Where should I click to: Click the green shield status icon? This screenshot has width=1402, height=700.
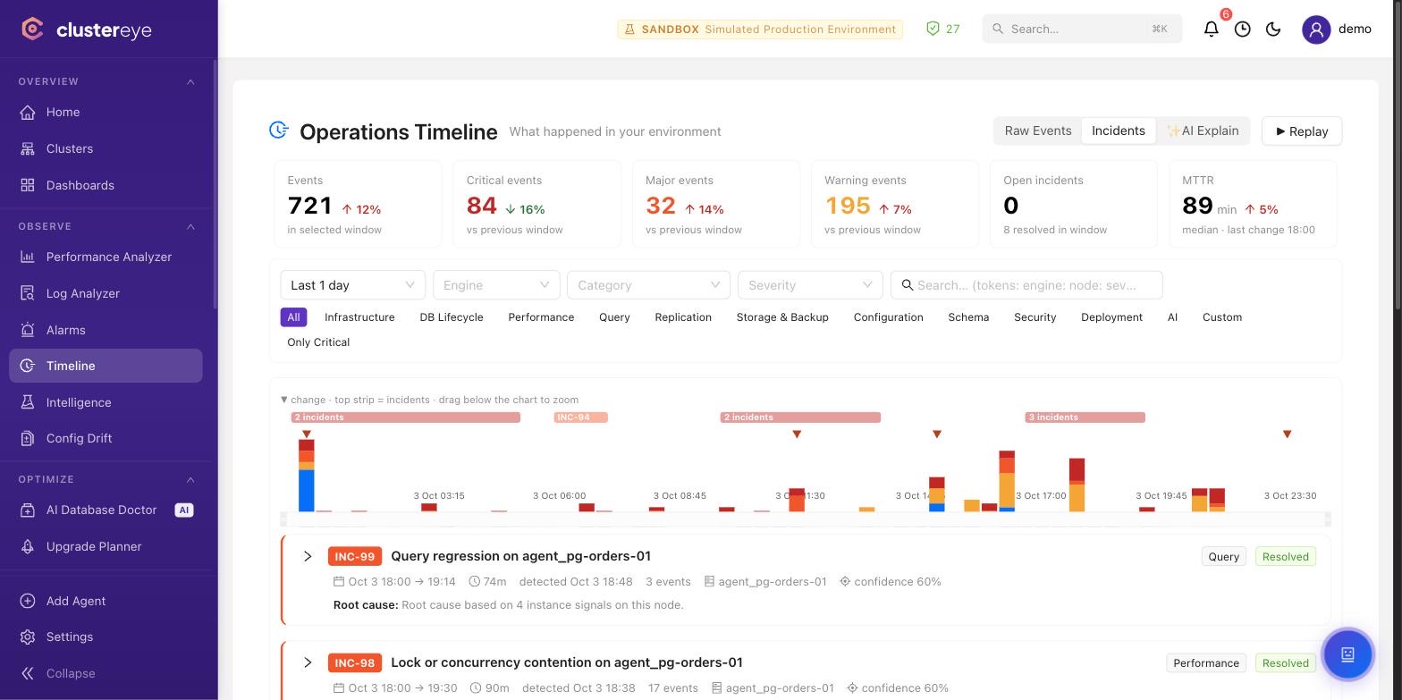(933, 29)
